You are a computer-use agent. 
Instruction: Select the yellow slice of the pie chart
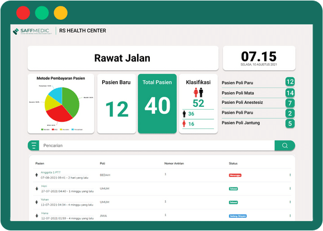coord(51,103)
